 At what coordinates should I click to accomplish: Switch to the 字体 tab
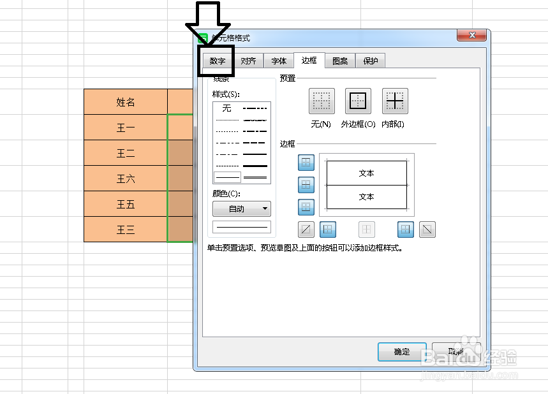[x=278, y=60]
